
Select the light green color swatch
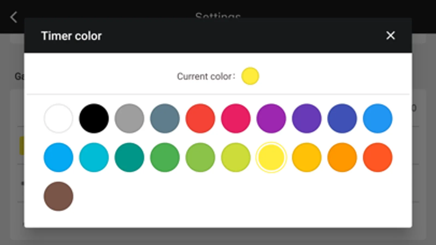point(200,157)
